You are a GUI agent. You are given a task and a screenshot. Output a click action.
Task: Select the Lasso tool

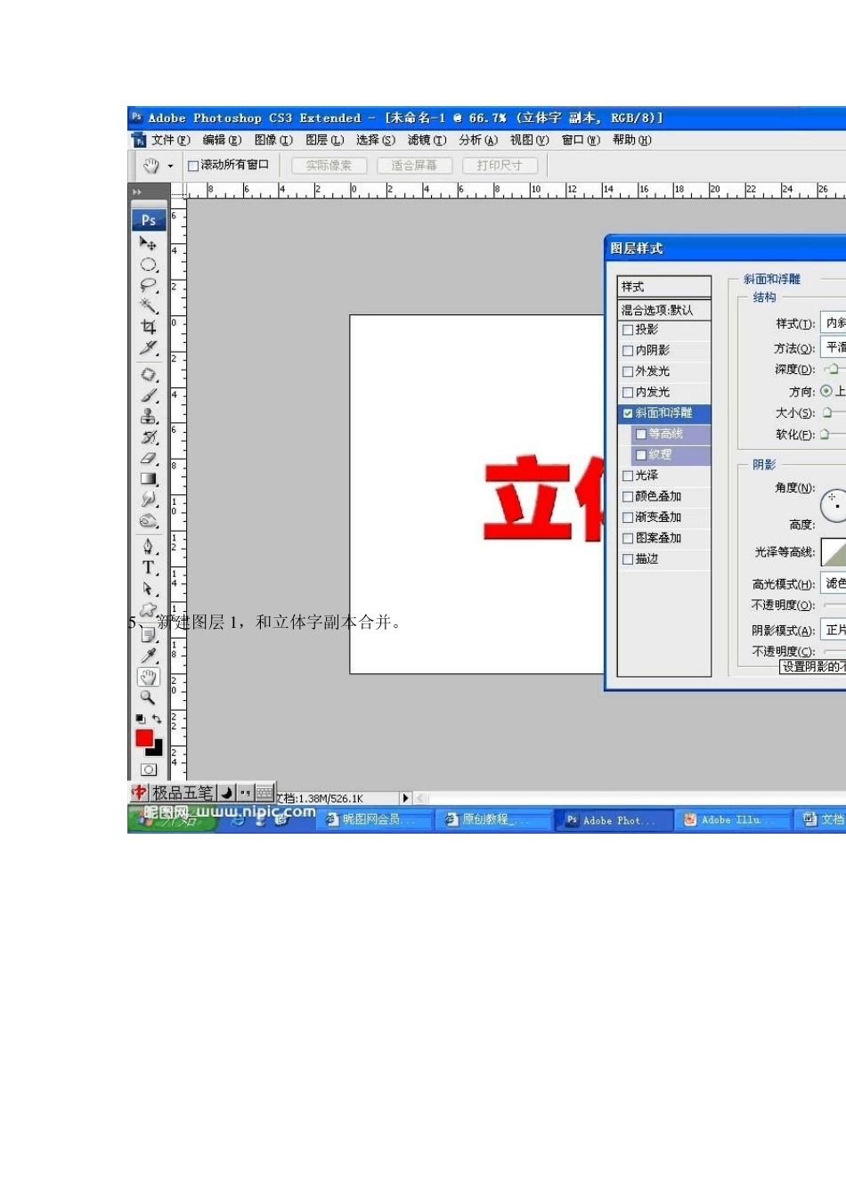tap(148, 285)
